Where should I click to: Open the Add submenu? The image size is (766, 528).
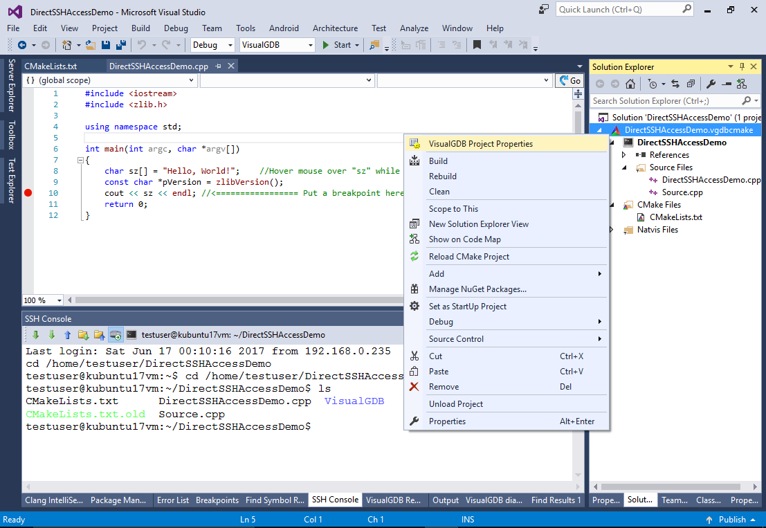coord(507,274)
